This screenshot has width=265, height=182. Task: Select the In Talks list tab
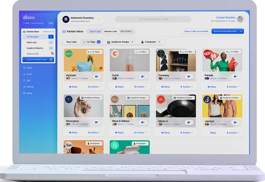(x=91, y=42)
